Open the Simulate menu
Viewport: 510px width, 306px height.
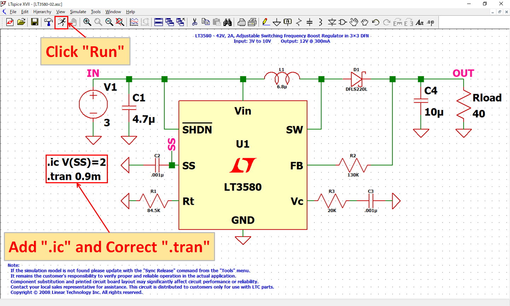coord(78,12)
